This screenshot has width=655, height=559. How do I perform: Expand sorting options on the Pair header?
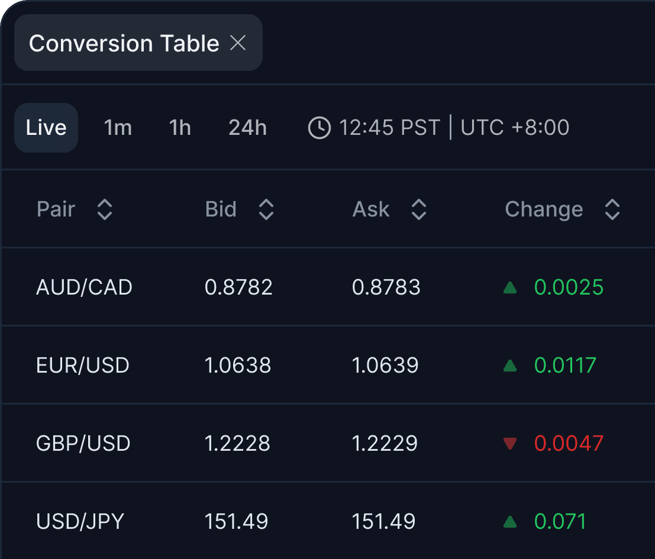tap(104, 209)
